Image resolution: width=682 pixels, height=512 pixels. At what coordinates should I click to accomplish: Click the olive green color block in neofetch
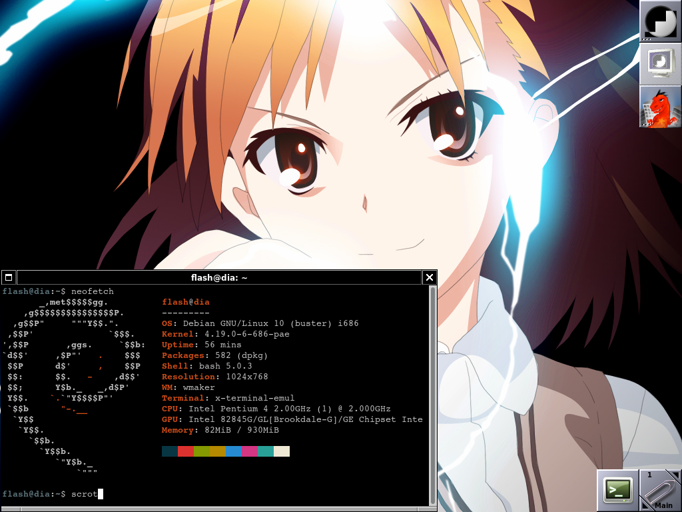pos(202,451)
